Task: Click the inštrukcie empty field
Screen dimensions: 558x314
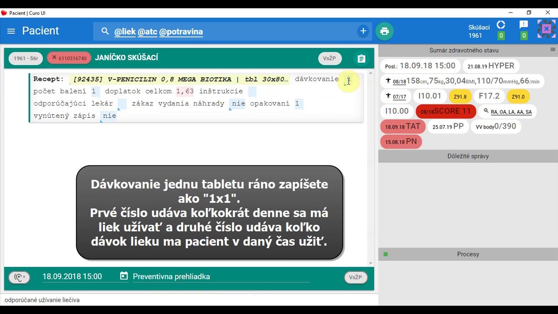Action: pyautogui.click(x=252, y=91)
